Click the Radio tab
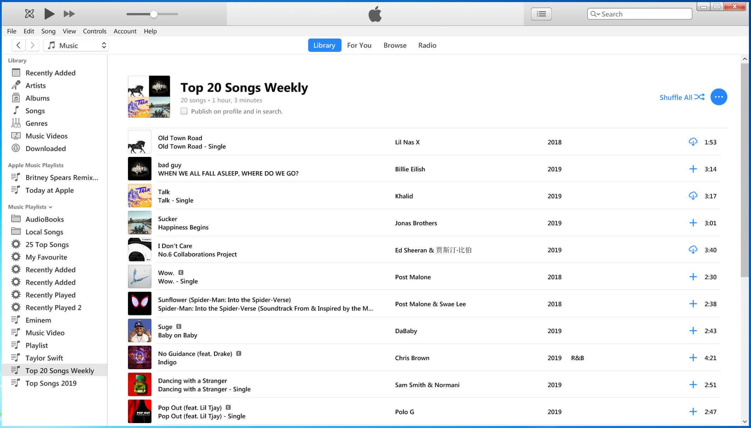The height and width of the screenshot is (428, 751). click(x=427, y=45)
